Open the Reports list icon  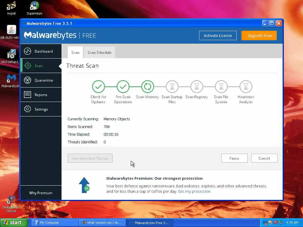(x=28, y=95)
